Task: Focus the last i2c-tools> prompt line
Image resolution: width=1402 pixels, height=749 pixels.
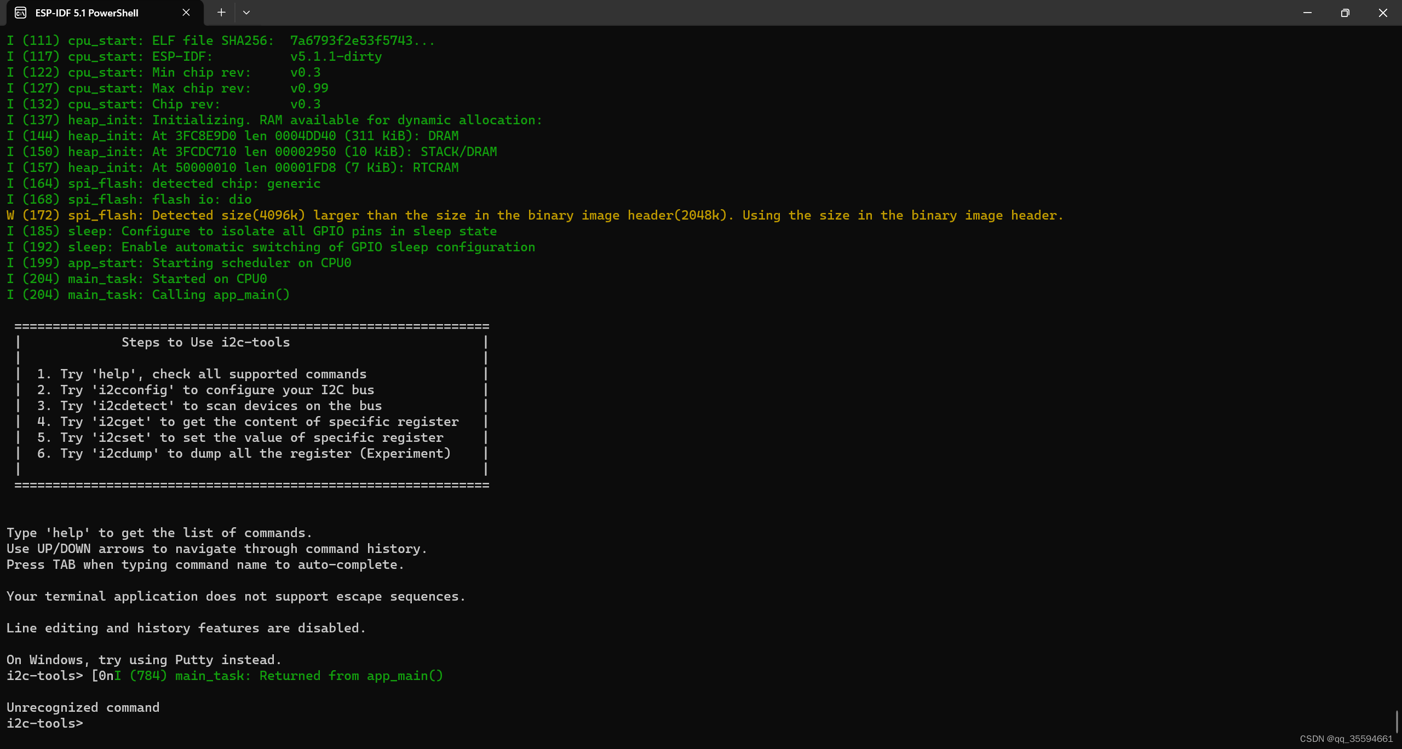Action: coord(45,723)
